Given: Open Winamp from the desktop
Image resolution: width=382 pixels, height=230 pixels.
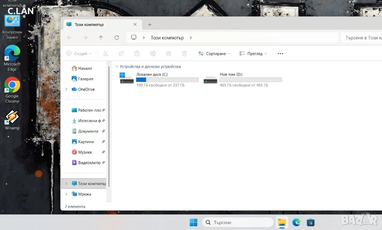Looking at the screenshot, I should click(x=12, y=120).
